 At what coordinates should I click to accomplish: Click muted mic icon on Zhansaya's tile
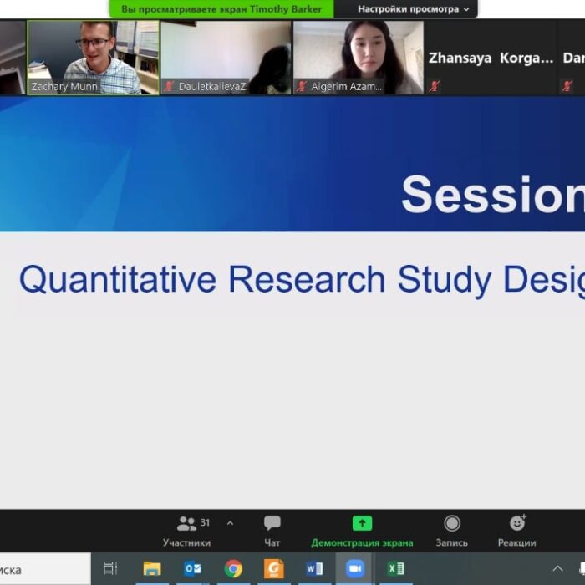[435, 86]
